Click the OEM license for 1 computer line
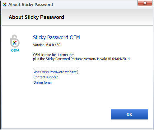This screenshot has width=154, height=130. (54, 55)
